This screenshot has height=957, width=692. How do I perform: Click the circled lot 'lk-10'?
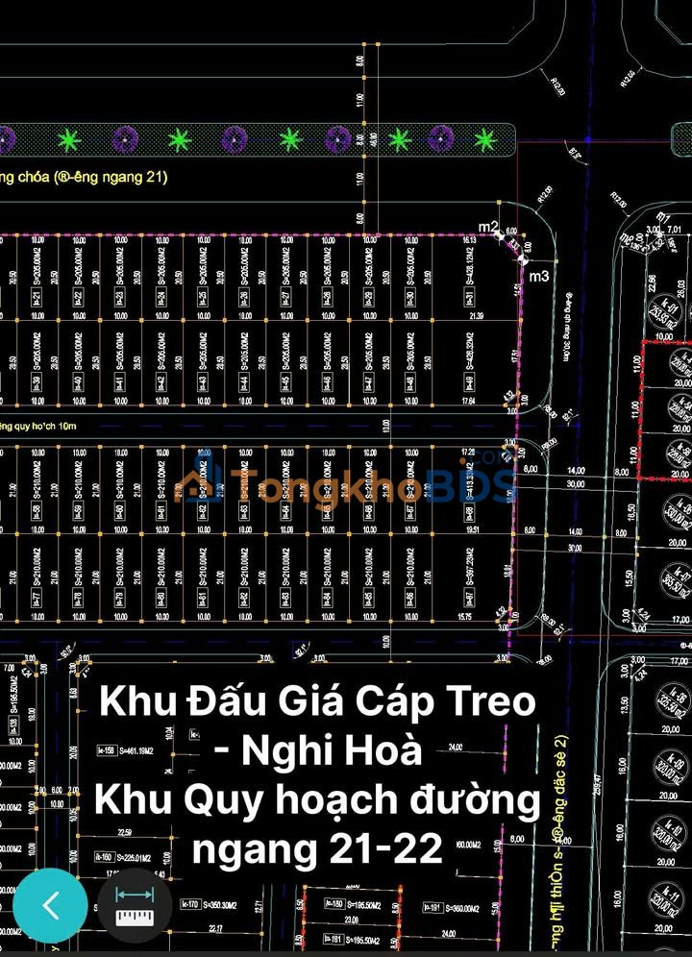pyautogui.click(x=671, y=834)
